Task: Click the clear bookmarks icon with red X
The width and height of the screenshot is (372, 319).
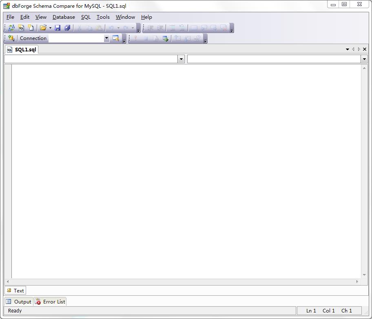Action: pos(224,28)
